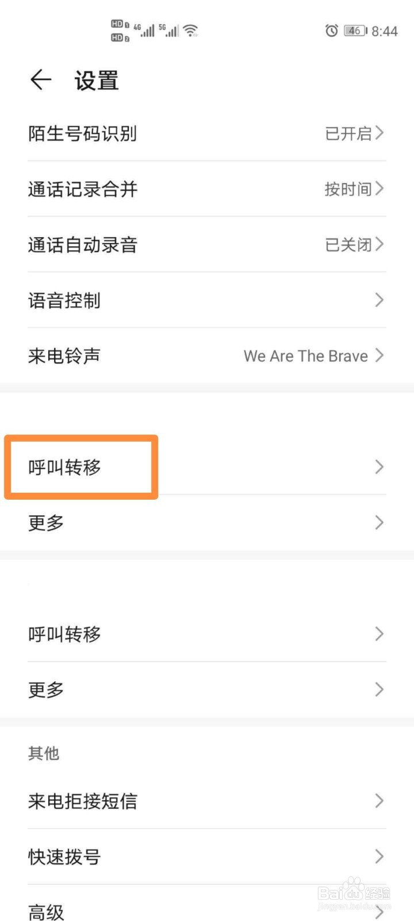Viewport: 414px width, 921px height.
Task: Expand 语音控制 chevron arrow
Action: tap(379, 300)
